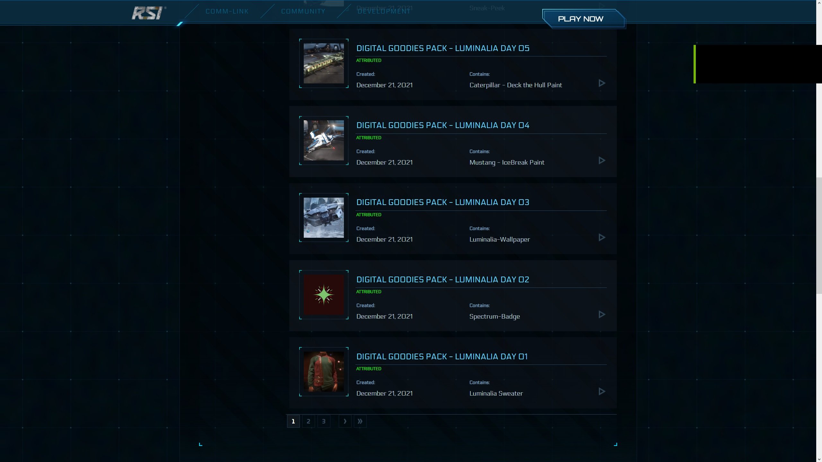Go to pagination page 2

point(309,421)
